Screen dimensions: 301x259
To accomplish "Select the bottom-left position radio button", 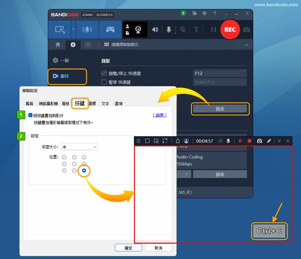I will pyautogui.click(x=64, y=170).
